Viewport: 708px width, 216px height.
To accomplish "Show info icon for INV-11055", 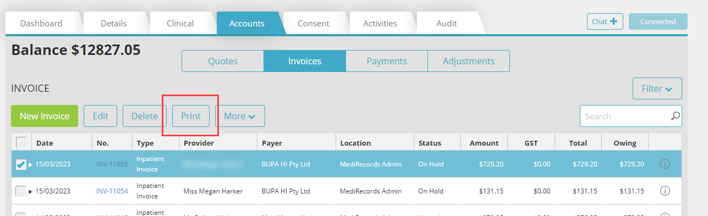I will (665, 164).
